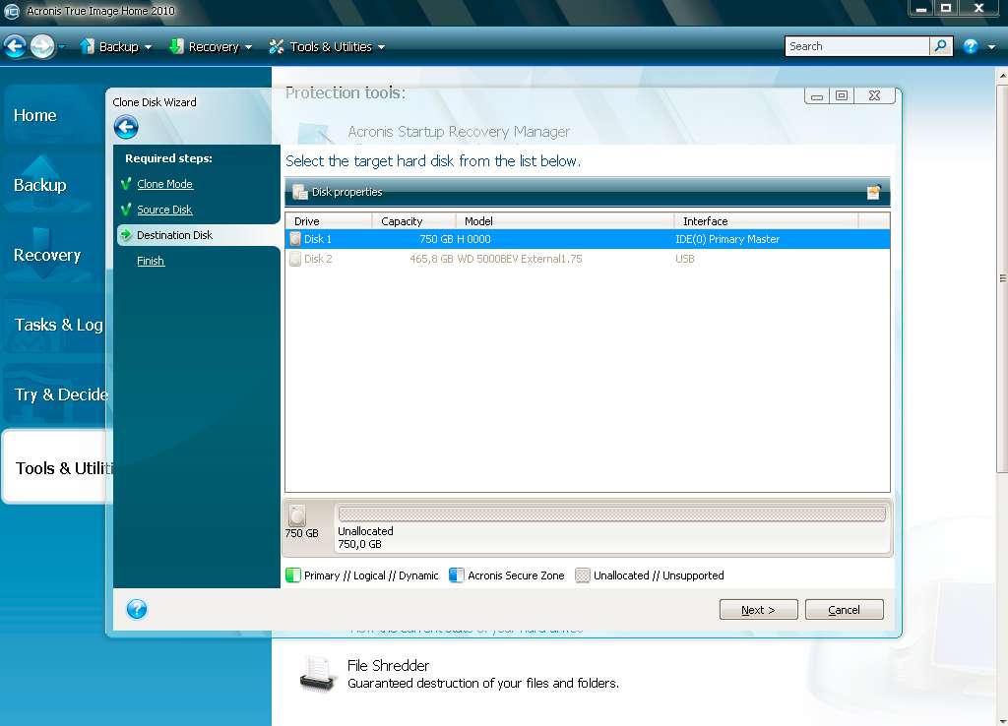Screen dimensions: 1008x726
Task: Minimize the Acronis True Image window
Action: tap(921, 8)
